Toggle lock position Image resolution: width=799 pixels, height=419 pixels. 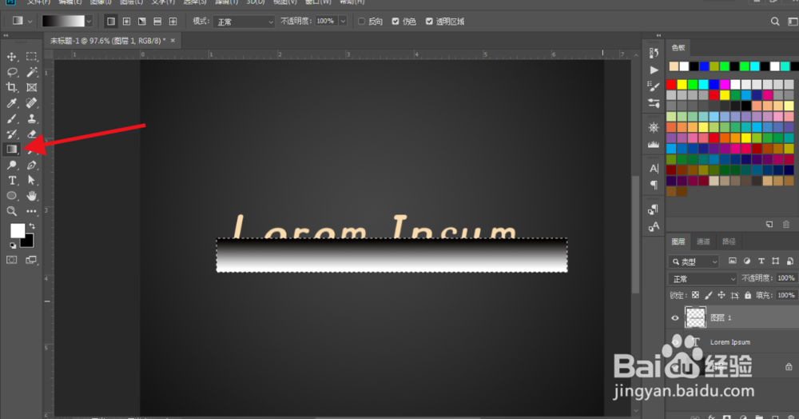point(721,295)
